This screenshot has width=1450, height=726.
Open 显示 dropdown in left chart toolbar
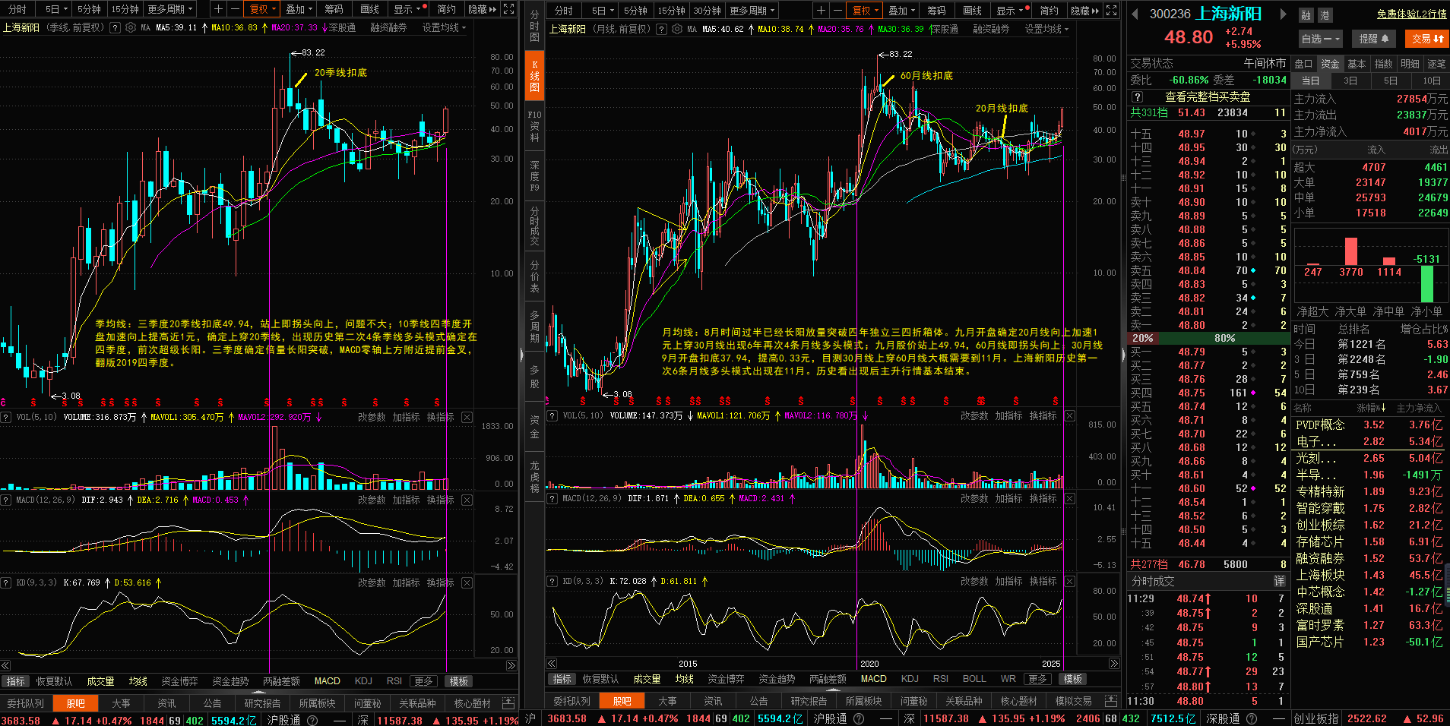tap(407, 9)
